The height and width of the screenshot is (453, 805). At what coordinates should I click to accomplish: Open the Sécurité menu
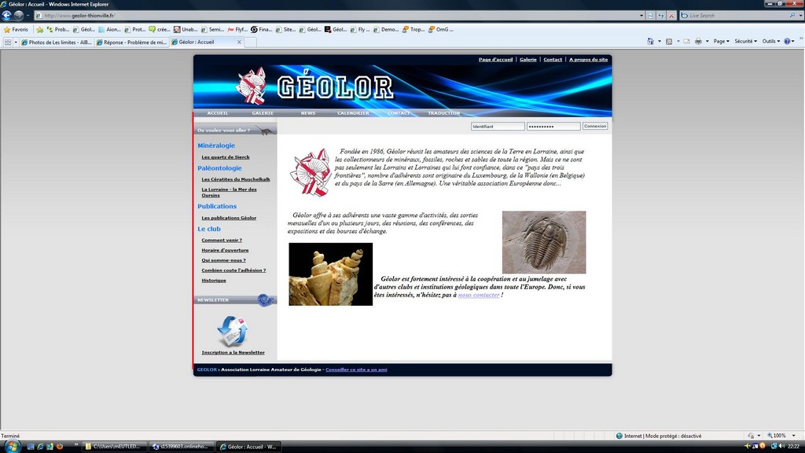coord(745,41)
